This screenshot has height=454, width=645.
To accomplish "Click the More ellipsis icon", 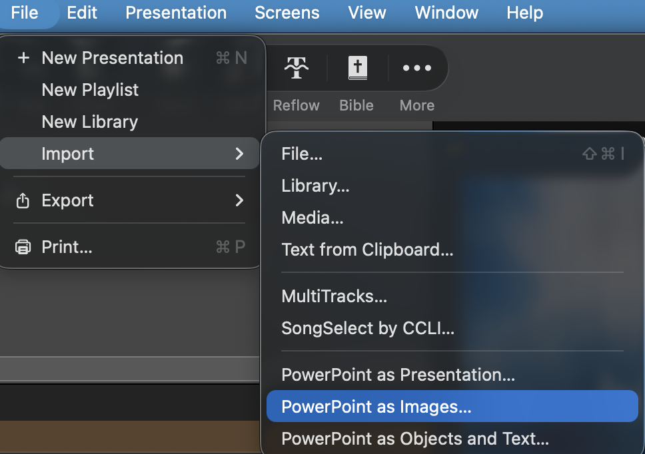I will 417,68.
